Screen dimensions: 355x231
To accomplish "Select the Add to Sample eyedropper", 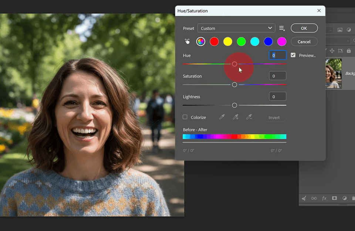I will (x=236, y=117).
